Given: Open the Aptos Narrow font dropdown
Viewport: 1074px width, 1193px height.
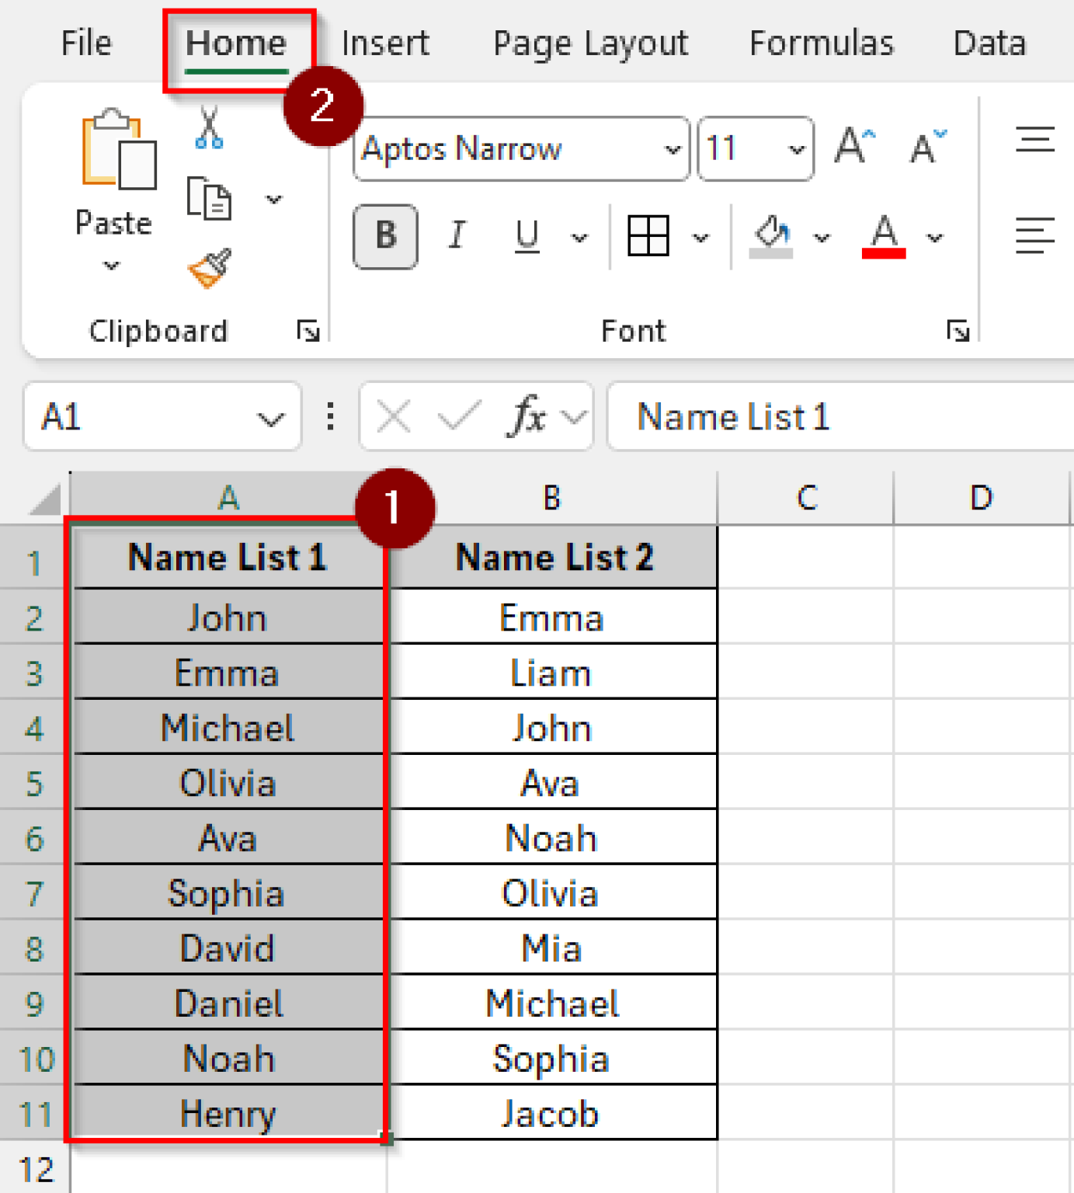Looking at the screenshot, I should click(x=673, y=149).
